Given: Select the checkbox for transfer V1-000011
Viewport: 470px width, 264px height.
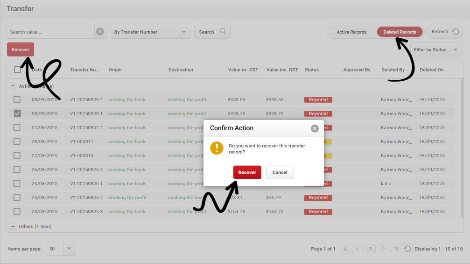Looking at the screenshot, I should (x=17, y=141).
